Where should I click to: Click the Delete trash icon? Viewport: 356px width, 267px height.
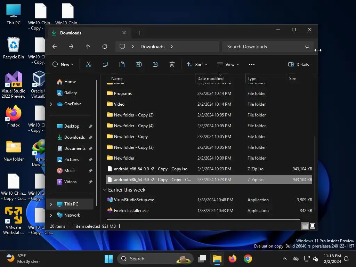coord(172,64)
